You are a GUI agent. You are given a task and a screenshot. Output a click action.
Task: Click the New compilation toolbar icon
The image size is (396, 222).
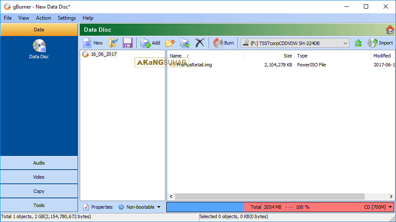(87, 43)
